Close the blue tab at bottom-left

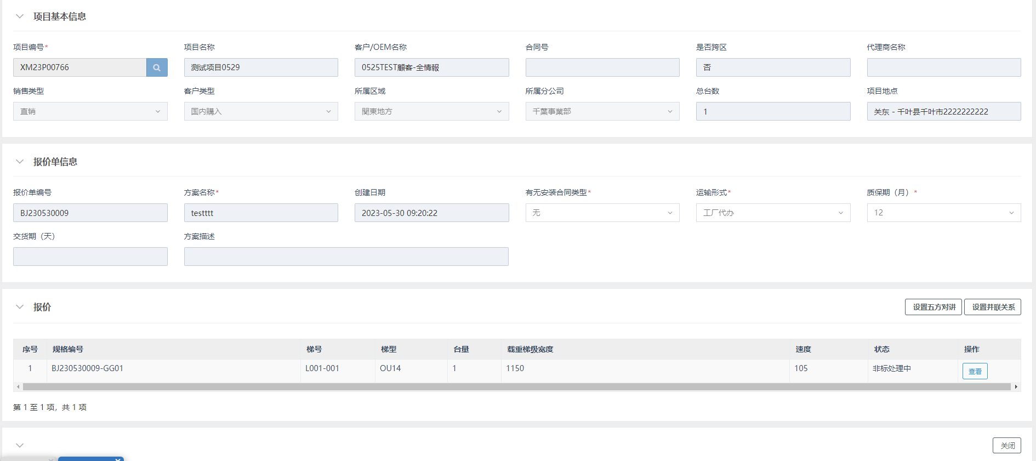(118, 459)
